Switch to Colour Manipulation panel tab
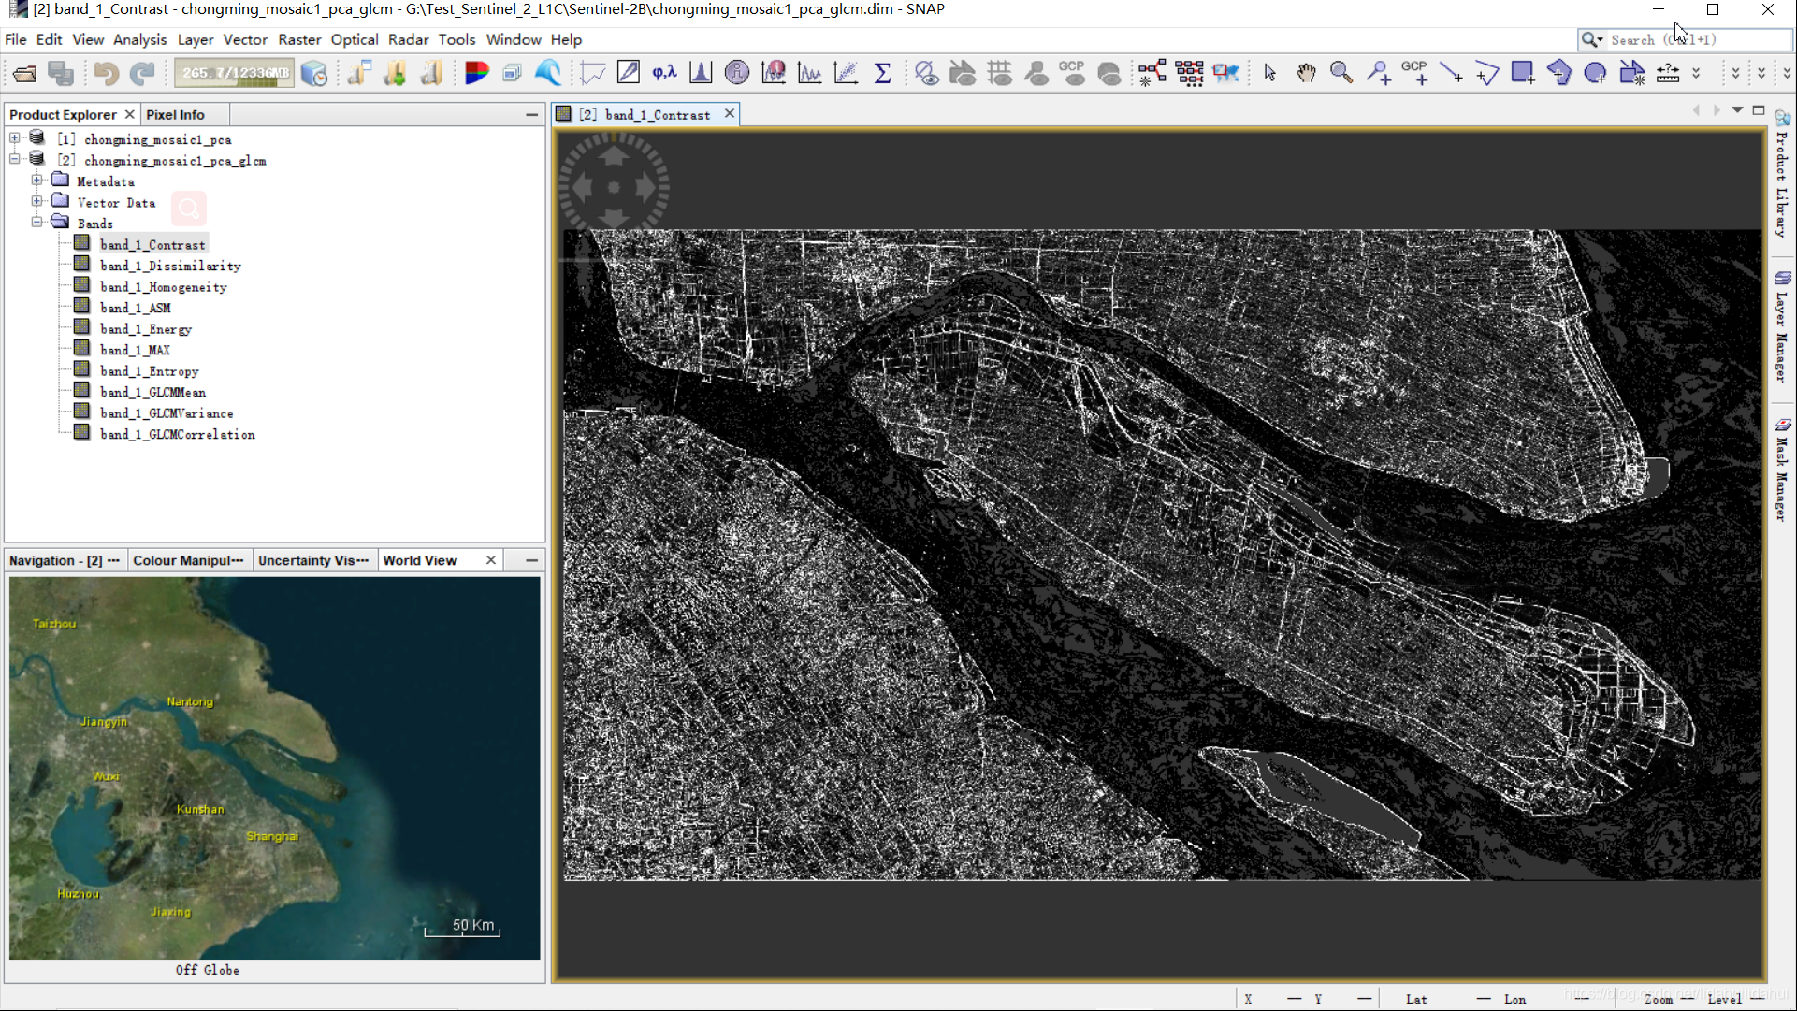This screenshot has width=1797, height=1011. pos(188,559)
